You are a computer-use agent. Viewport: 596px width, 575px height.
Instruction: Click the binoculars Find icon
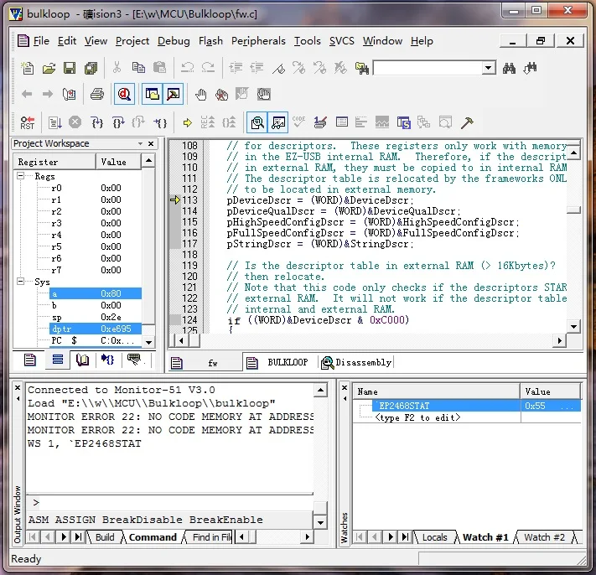(x=509, y=68)
